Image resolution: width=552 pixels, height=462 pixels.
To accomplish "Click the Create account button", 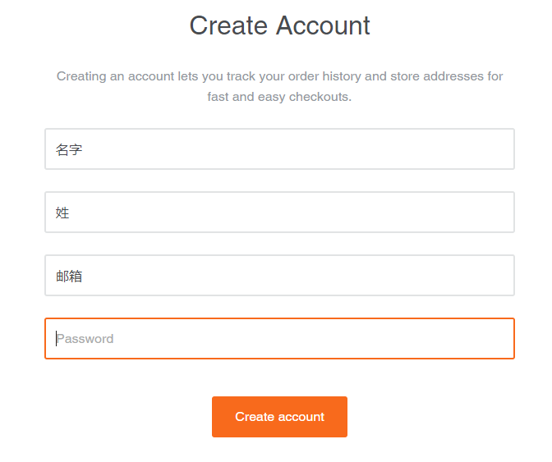I will [279, 417].
